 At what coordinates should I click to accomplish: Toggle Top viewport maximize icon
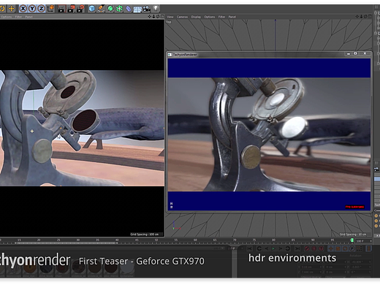(370, 17)
